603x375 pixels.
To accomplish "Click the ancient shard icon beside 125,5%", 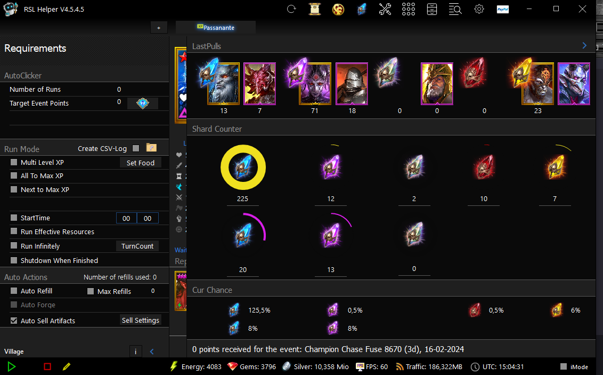I will click(234, 310).
